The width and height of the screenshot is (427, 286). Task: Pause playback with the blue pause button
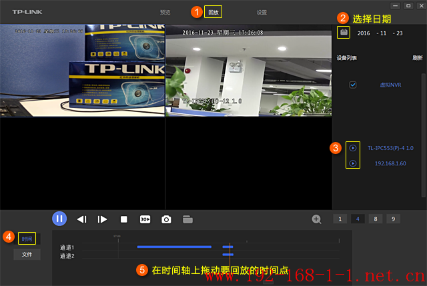tap(59, 219)
